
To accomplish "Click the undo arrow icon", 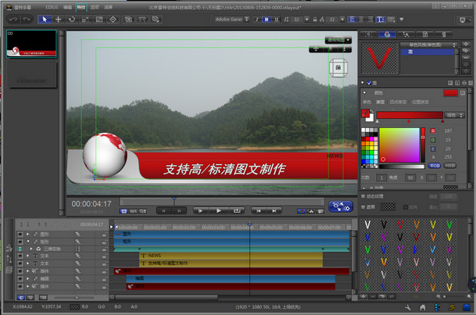I will point(13,20).
